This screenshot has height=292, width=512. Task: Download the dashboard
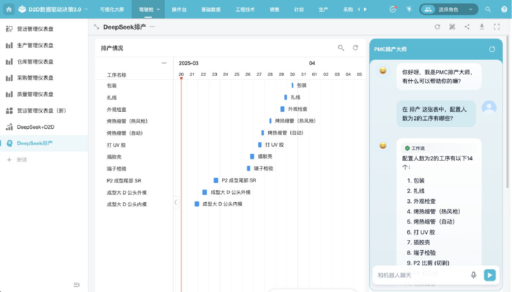[482, 27]
